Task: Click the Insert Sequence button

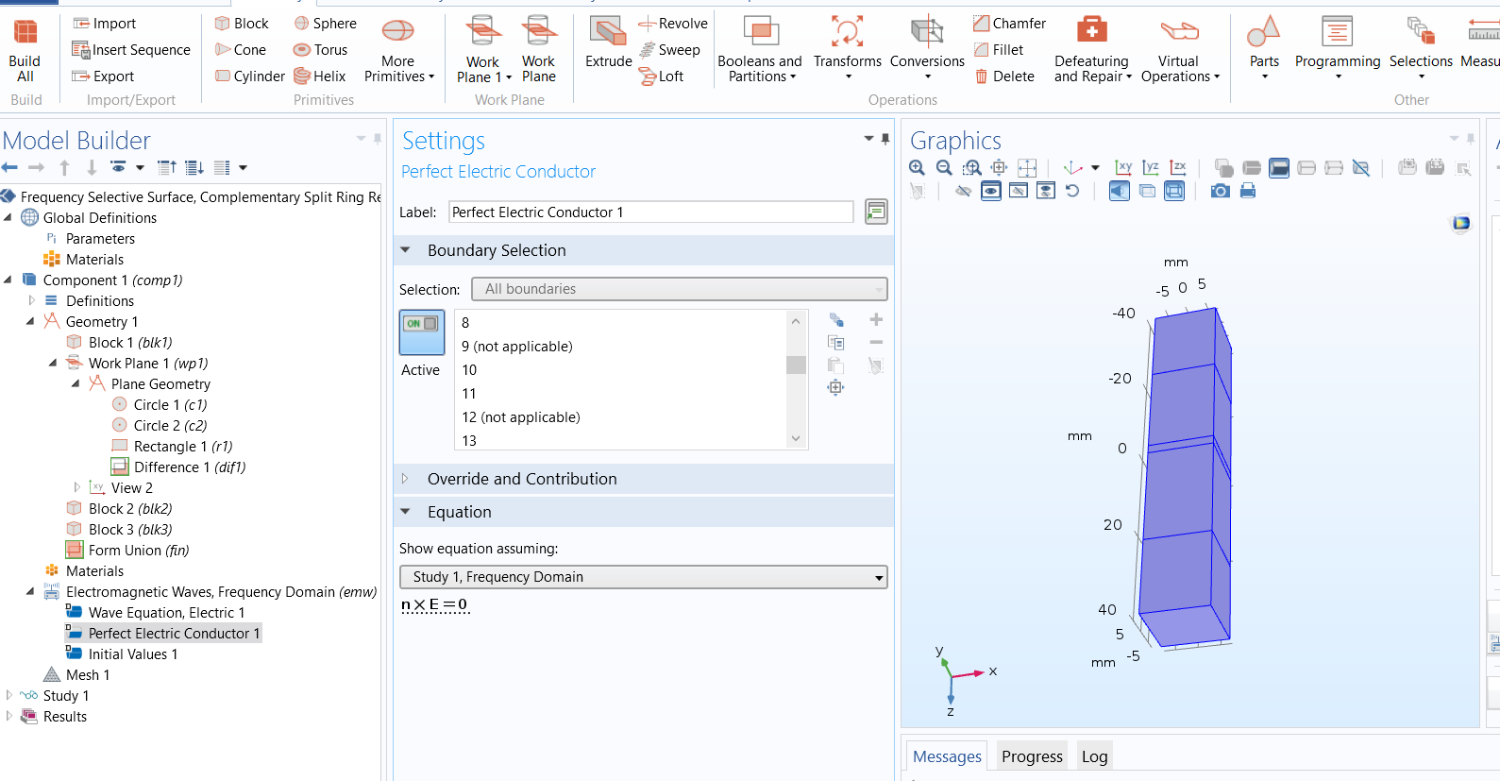Action: click(x=131, y=50)
